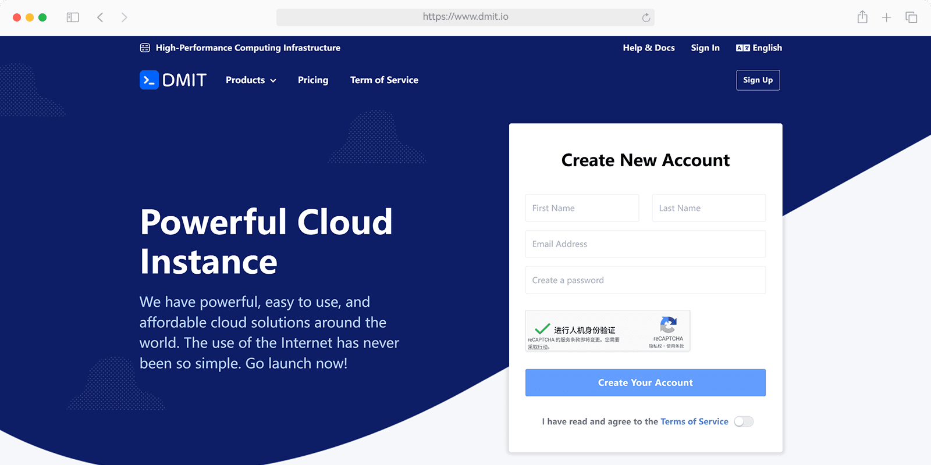
Task: Click the DMIT logo icon
Action: [x=149, y=80]
